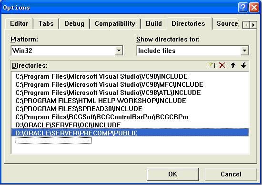The height and width of the screenshot is (185, 262).
Task: Move selected directory down with arrow icon
Action: click(x=244, y=65)
